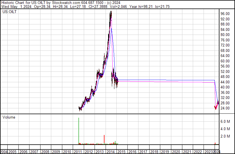Click the 28.00 price axis label

(x=225, y=103)
